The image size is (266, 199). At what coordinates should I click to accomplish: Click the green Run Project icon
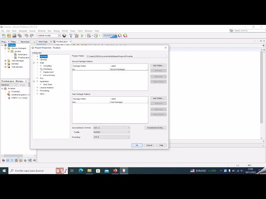82,36
